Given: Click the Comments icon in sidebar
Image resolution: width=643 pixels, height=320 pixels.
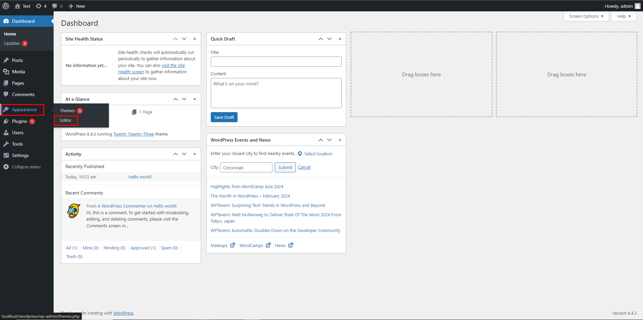Looking at the screenshot, I should click(x=6, y=94).
